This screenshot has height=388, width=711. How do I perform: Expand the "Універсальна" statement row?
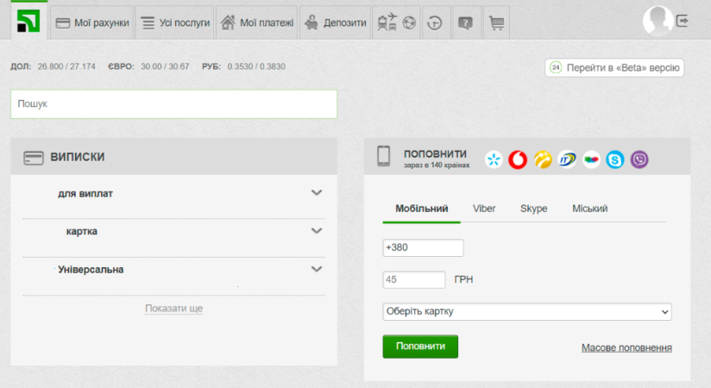tap(316, 269)
